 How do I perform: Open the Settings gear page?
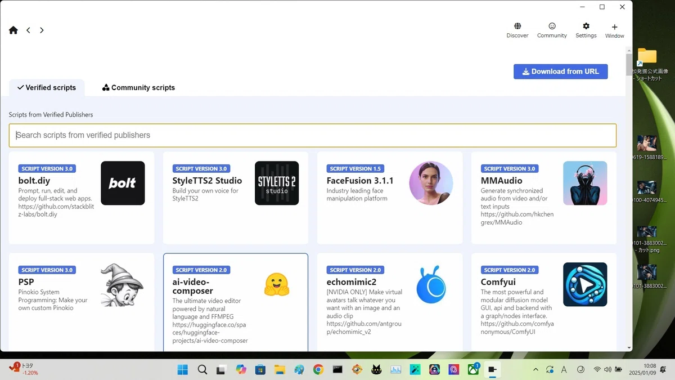pyautogui.click(x=586, y=30)
